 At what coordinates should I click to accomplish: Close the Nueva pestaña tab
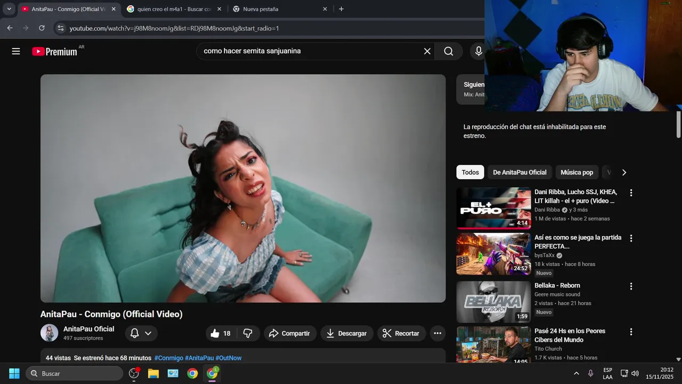click(325, 9)
